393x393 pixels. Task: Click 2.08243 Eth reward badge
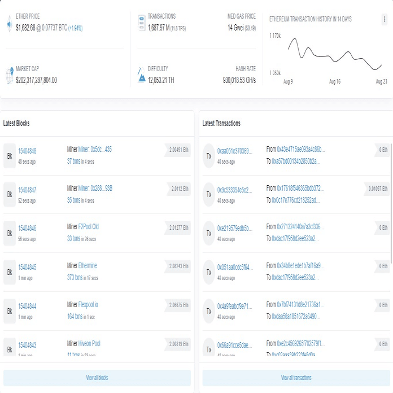(x=178, y=266)
